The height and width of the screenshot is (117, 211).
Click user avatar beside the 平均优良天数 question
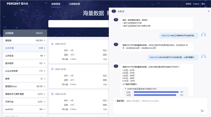(x=204, y=35)
